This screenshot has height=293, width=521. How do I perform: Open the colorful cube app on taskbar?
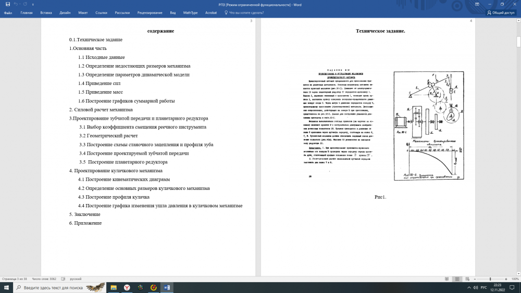point(140,287)
